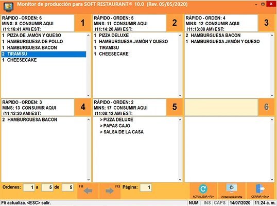Click the first Ordenes range input field
Image resolution: width=277 pixels, height=206 pixels.
pyautogui.click(x=29, y=187)
